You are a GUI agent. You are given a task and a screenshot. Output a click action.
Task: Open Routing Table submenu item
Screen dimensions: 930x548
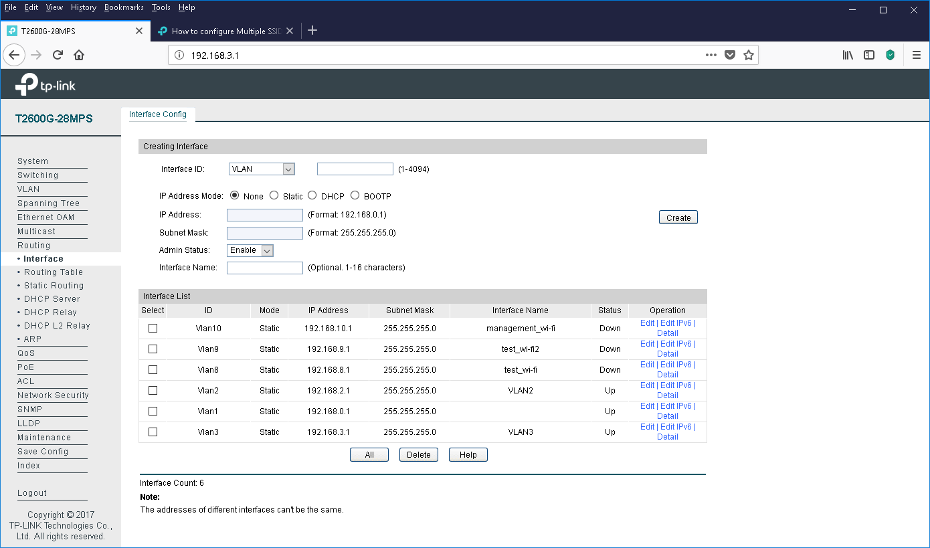[x=54, y=272]
